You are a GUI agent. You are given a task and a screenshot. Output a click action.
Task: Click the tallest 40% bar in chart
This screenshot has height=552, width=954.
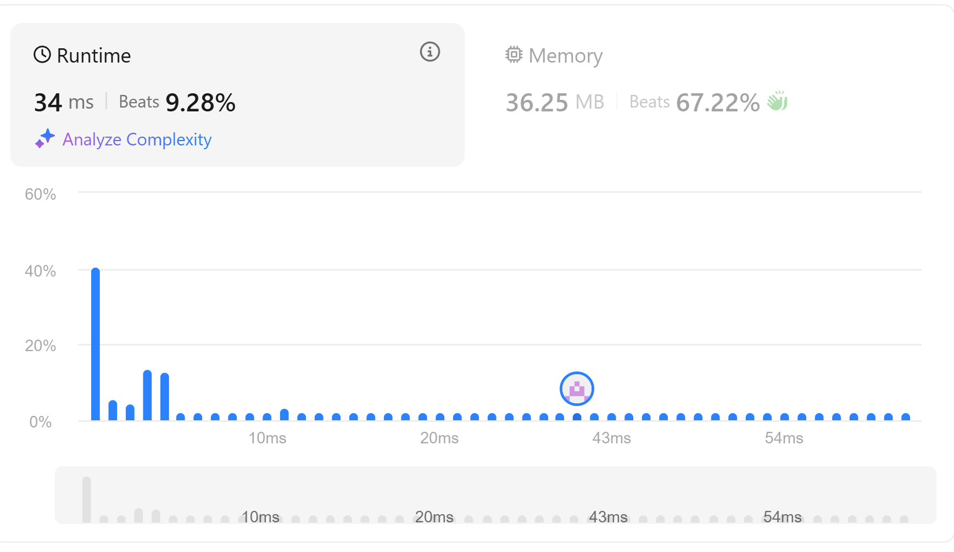[x=96, y=344]
